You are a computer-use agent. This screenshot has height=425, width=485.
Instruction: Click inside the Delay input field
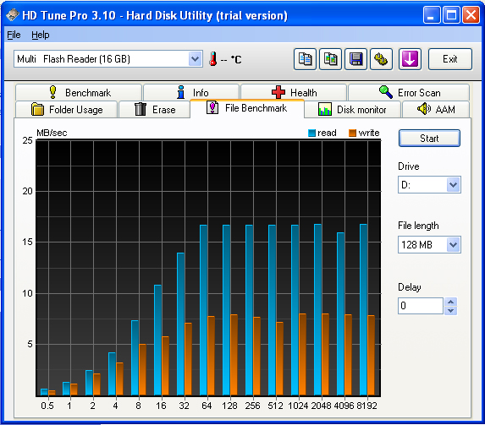[x=421, y=306]
